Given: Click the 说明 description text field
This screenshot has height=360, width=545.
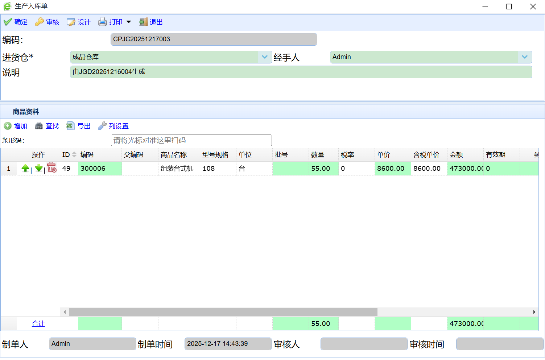Looking at the screenshot, I should point(301,72).
